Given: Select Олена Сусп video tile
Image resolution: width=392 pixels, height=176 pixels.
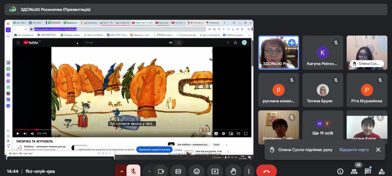Looking at the screenshot, I should pos(367,53).
